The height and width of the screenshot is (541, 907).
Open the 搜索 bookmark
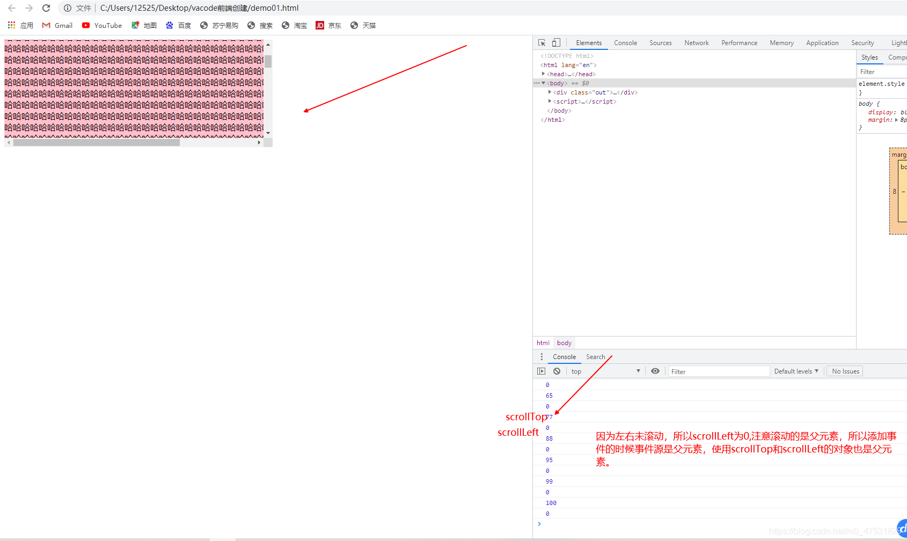tap(260, 25)
